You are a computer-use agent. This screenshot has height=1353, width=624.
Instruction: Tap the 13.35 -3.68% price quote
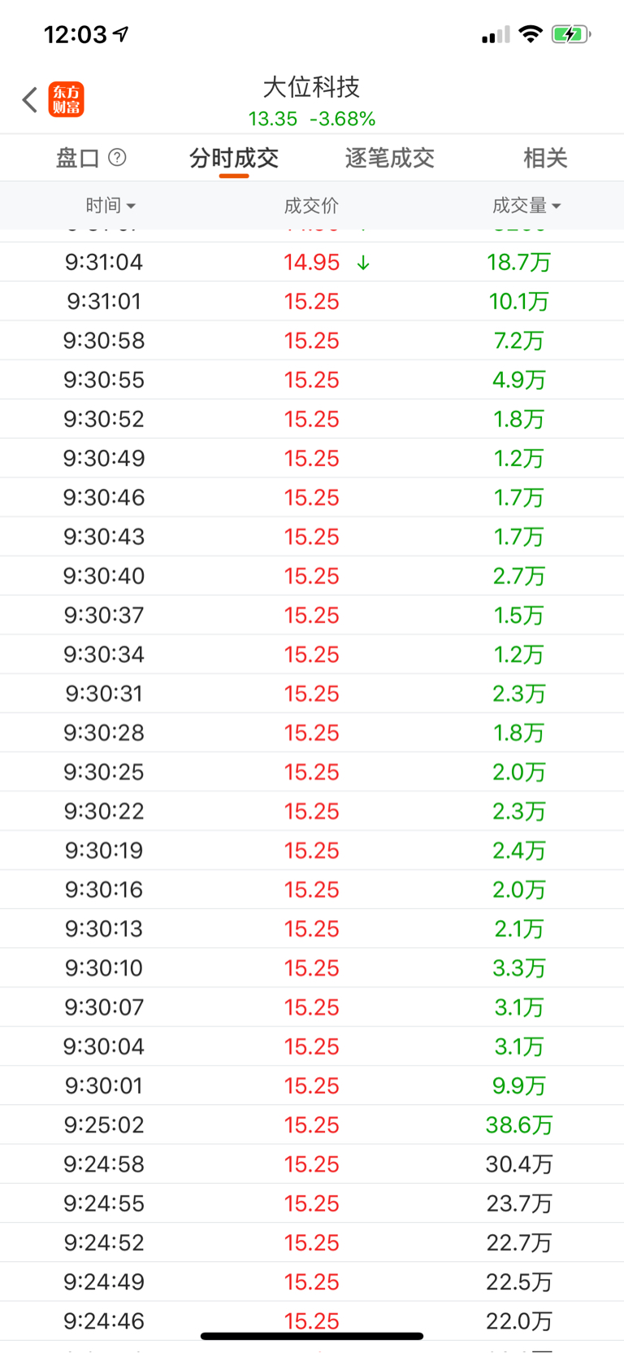pyautogui.click(x=311, y=119)
